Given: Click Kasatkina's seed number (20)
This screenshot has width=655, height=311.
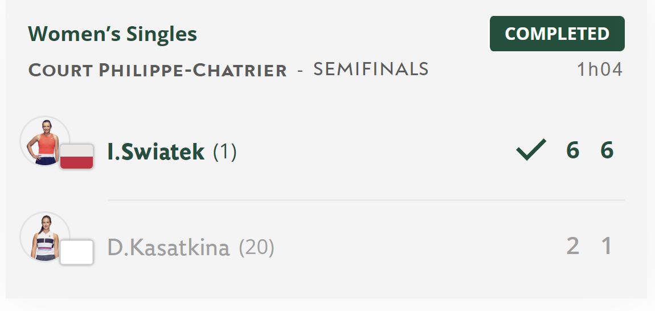Looking at the screenshot, I should click(x=256, y=247).
